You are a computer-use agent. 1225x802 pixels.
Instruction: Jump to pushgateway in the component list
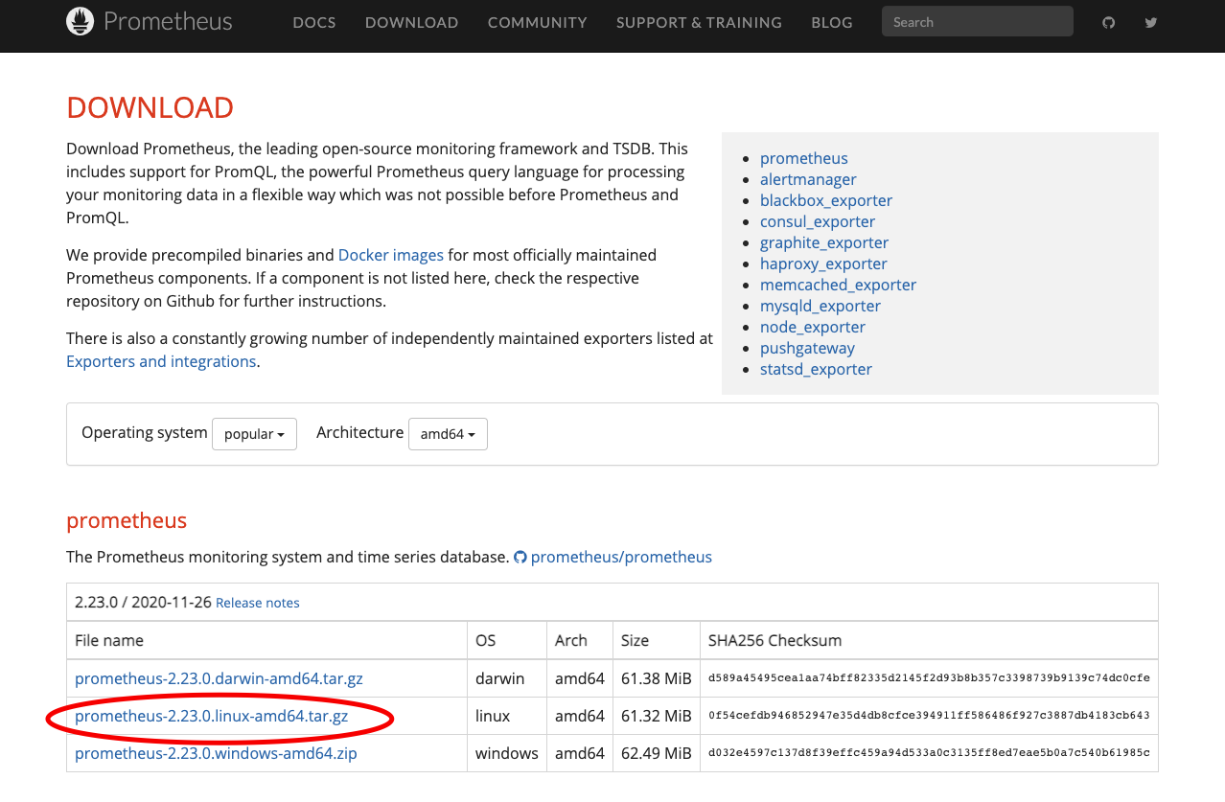(807, 348)
